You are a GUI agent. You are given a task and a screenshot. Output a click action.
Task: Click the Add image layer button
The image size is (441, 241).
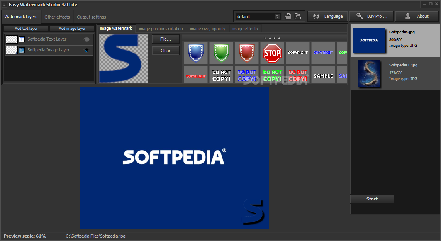(72, 29)
